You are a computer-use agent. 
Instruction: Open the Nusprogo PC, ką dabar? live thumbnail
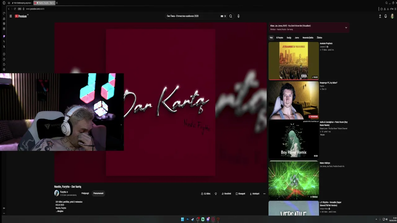pyautogui.click(x=293, y=100)
